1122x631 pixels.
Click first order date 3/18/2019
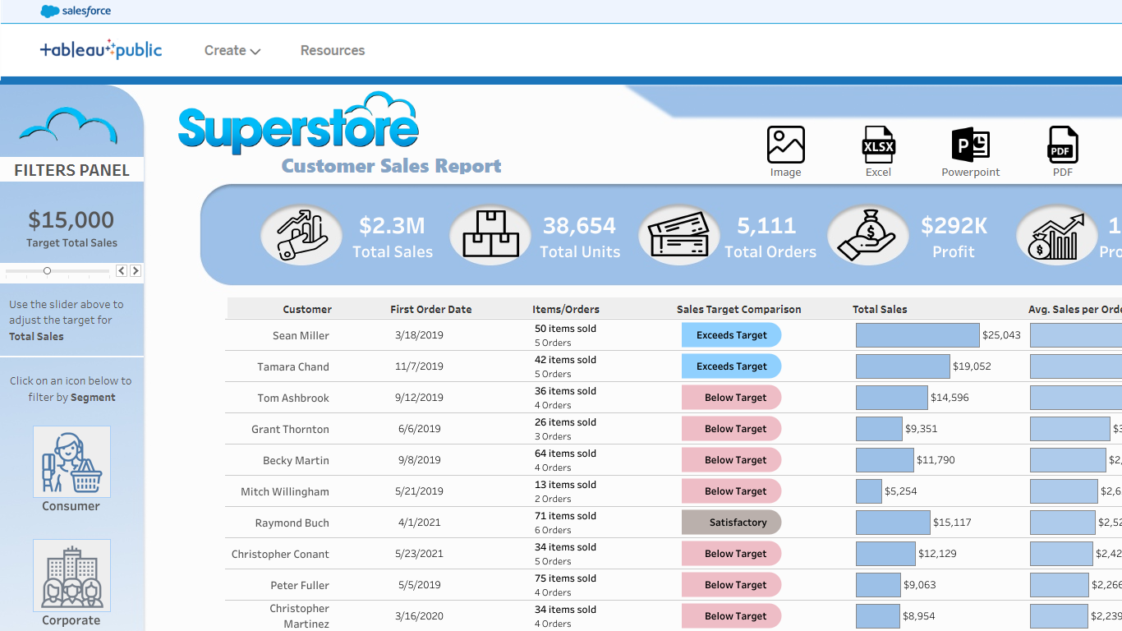click(419, 335)
